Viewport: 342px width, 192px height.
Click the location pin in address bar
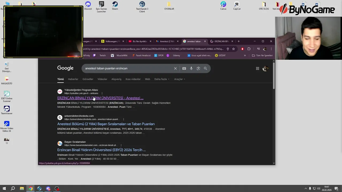coord(228,49)
